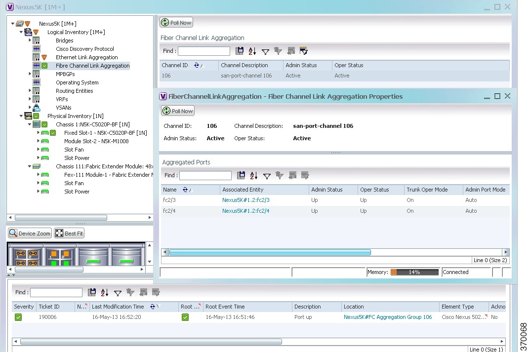This screenshot has width=528, height=352.
Task: Click the Nexus5K root device icon in the tree
Action: (20, 24)
